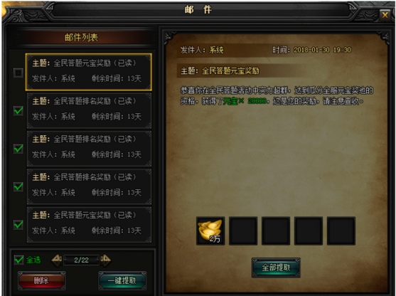396x296 pixels.
Task: Check the first mail's unchecked checkbox
Action: (18, 73)
